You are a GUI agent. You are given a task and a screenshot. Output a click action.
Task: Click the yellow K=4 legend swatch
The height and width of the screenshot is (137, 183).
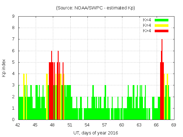(162, 25)
